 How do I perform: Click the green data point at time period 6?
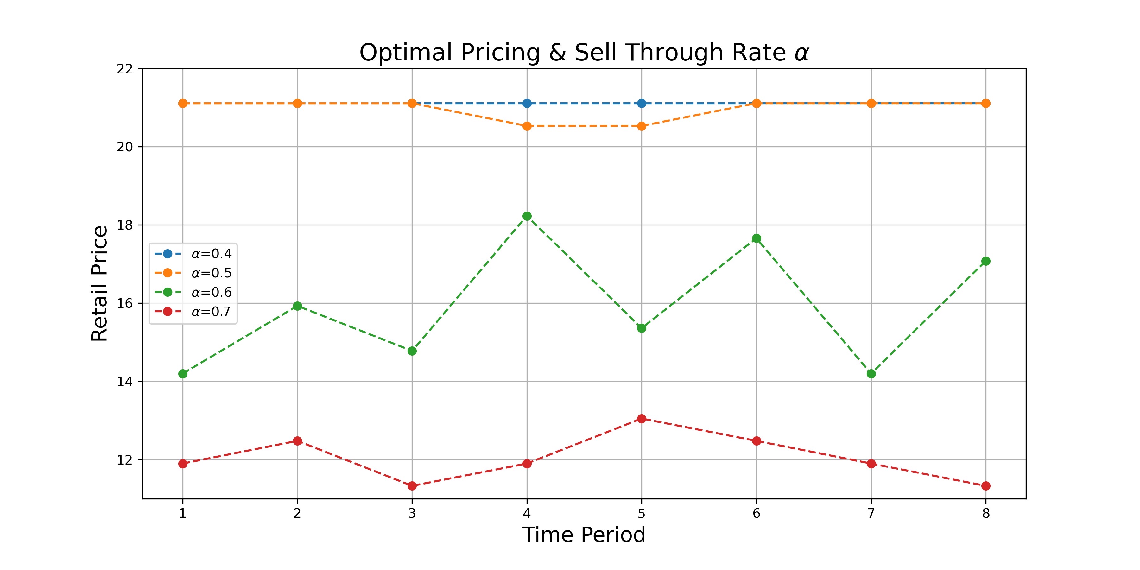tap(756, 238)
